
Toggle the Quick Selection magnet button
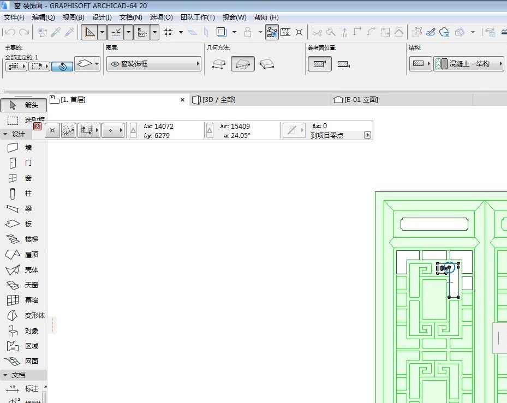(62, 66)
